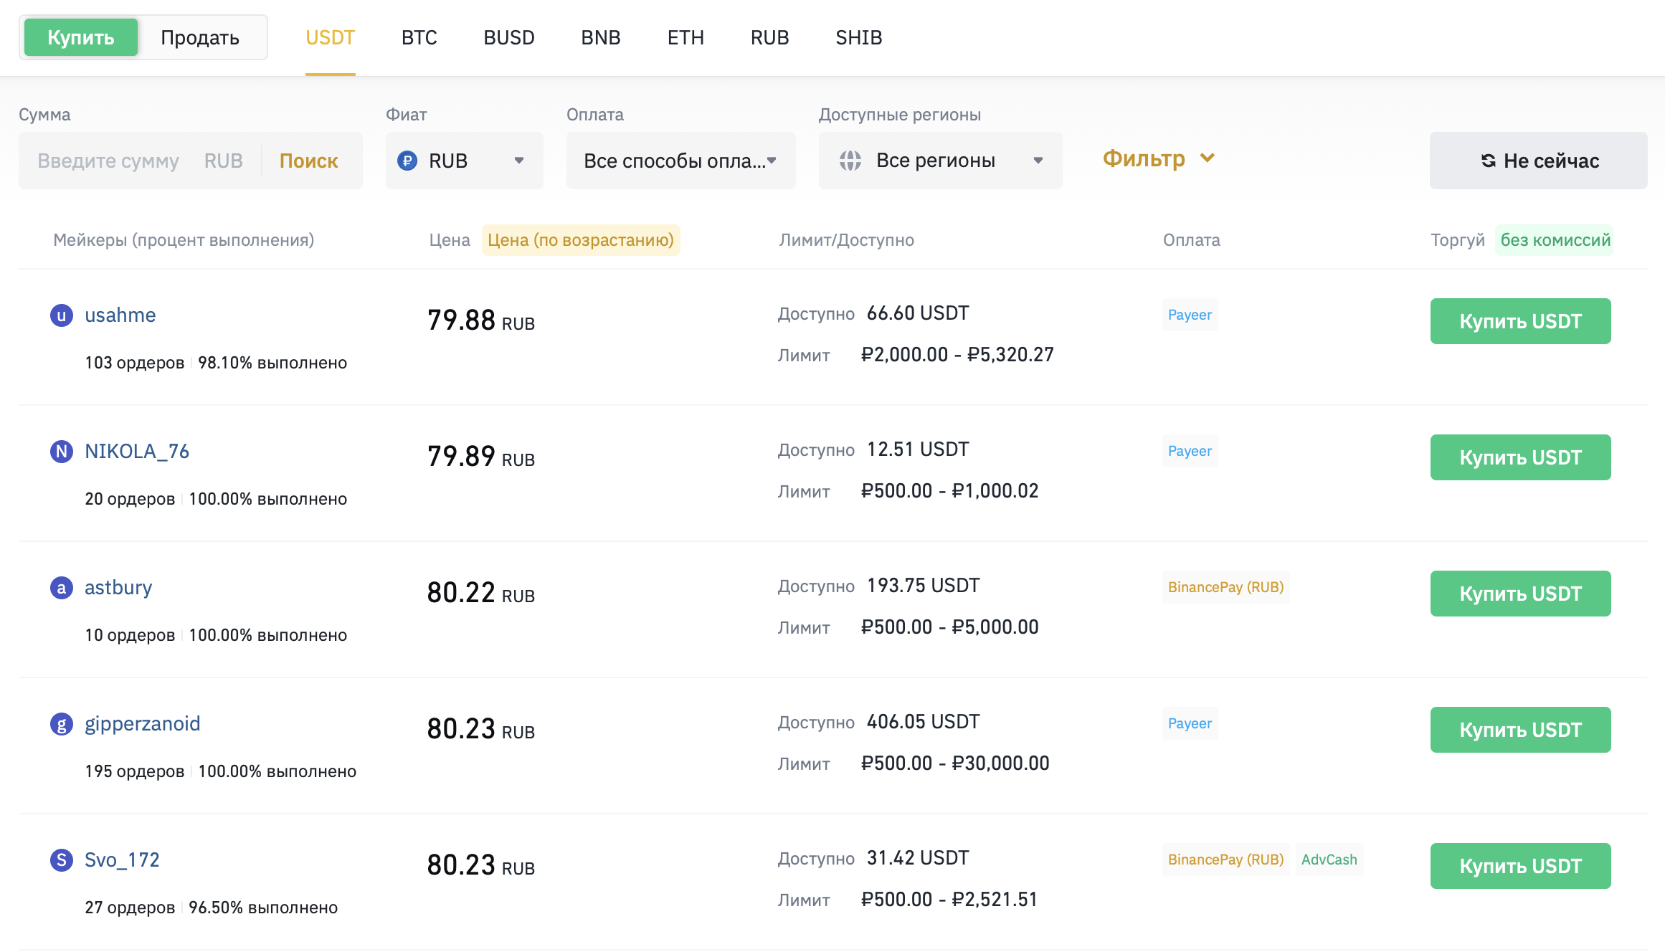Select the SHIB tab
1665x952 pixels.
coord(858,37)
